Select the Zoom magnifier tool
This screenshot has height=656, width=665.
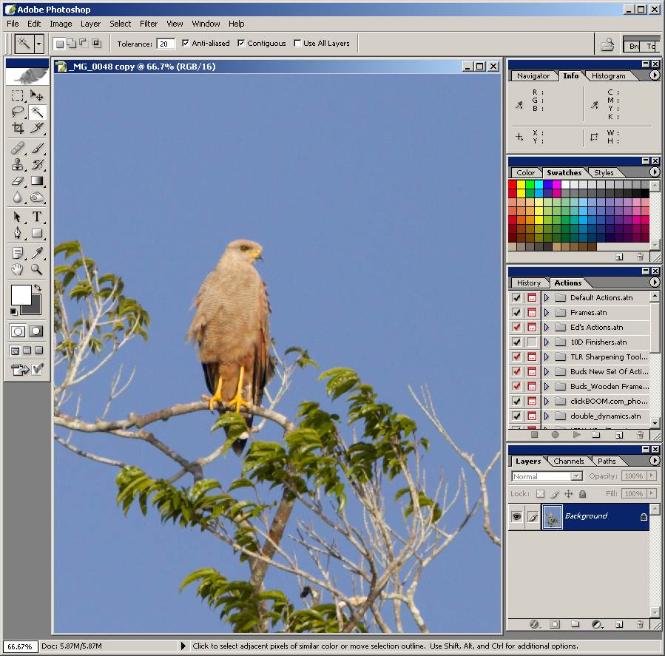pyautogui.click(x=37, y=269)
